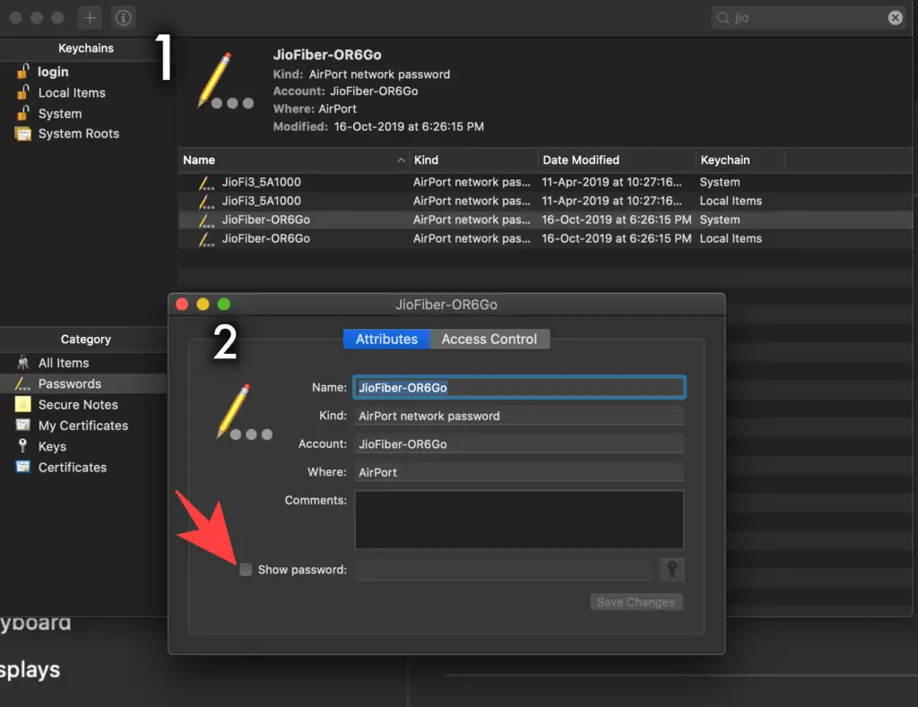The image size is (918, 707).
Task: Click the lock icon beside login keychain
Action: point(22,72)
